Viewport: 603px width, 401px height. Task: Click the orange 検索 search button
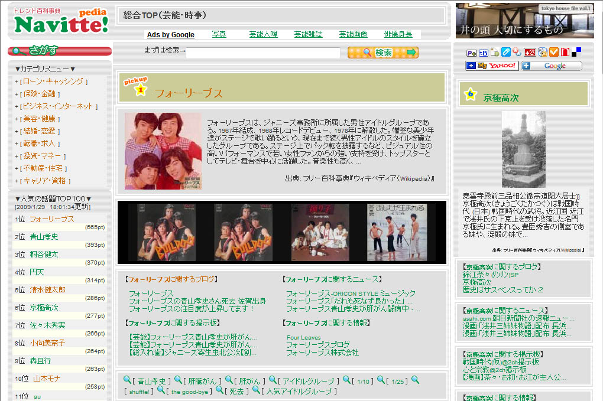(383, 53)
